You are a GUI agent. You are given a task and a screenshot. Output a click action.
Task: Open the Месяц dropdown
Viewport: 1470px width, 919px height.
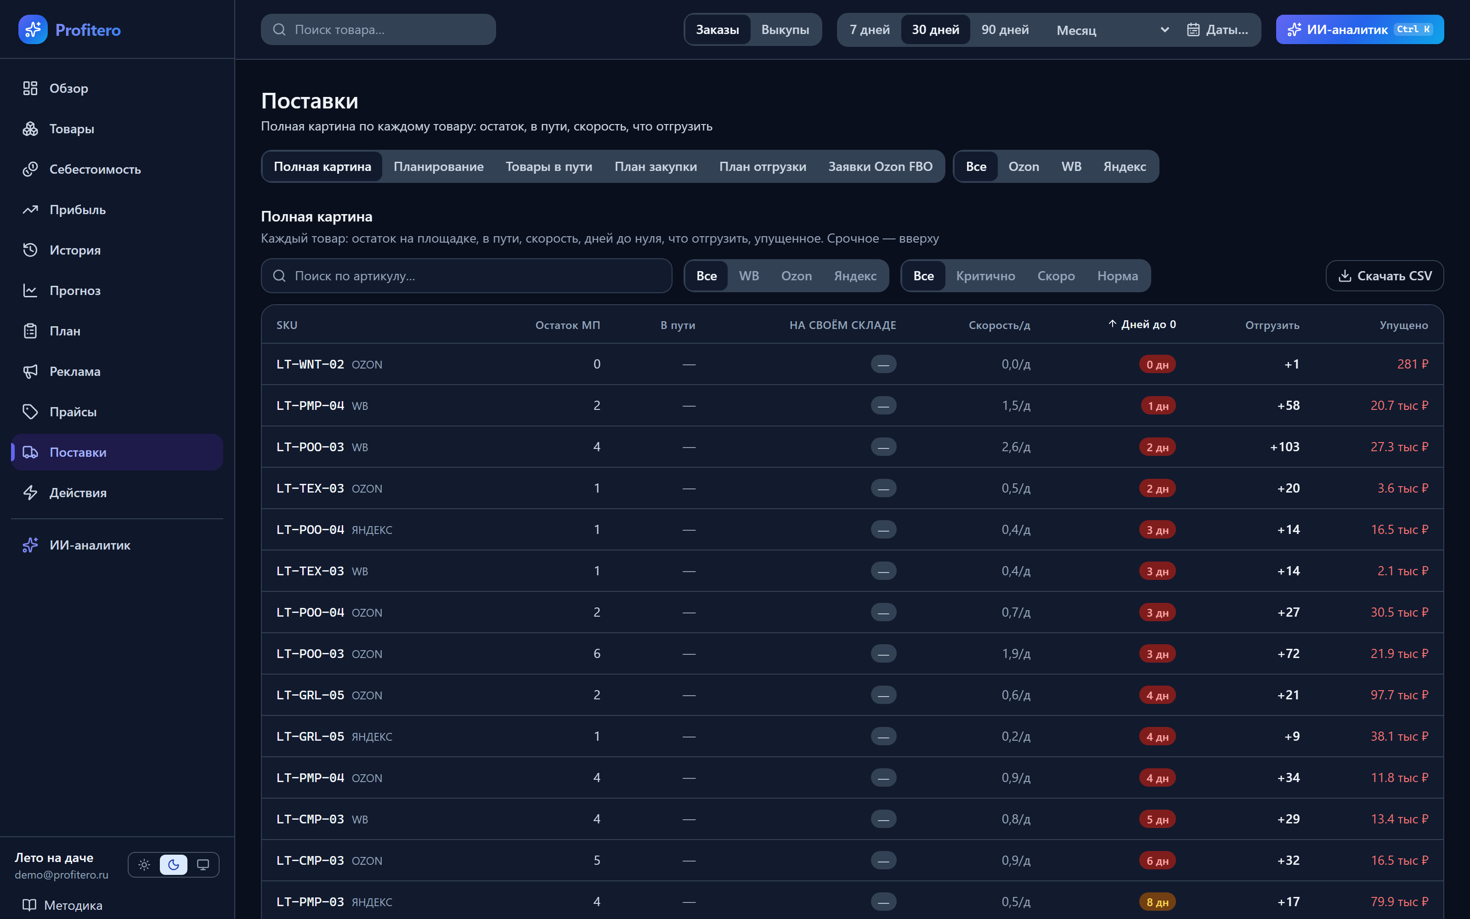coord(1113,30)
